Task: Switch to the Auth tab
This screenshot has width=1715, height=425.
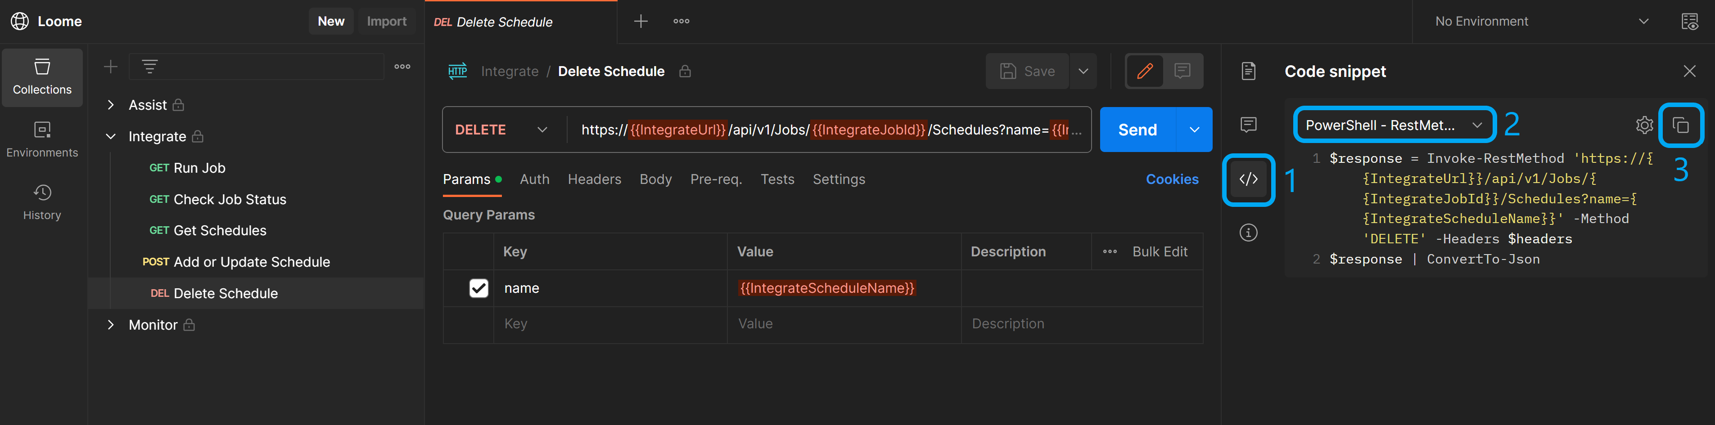Action: coord(535,179)
